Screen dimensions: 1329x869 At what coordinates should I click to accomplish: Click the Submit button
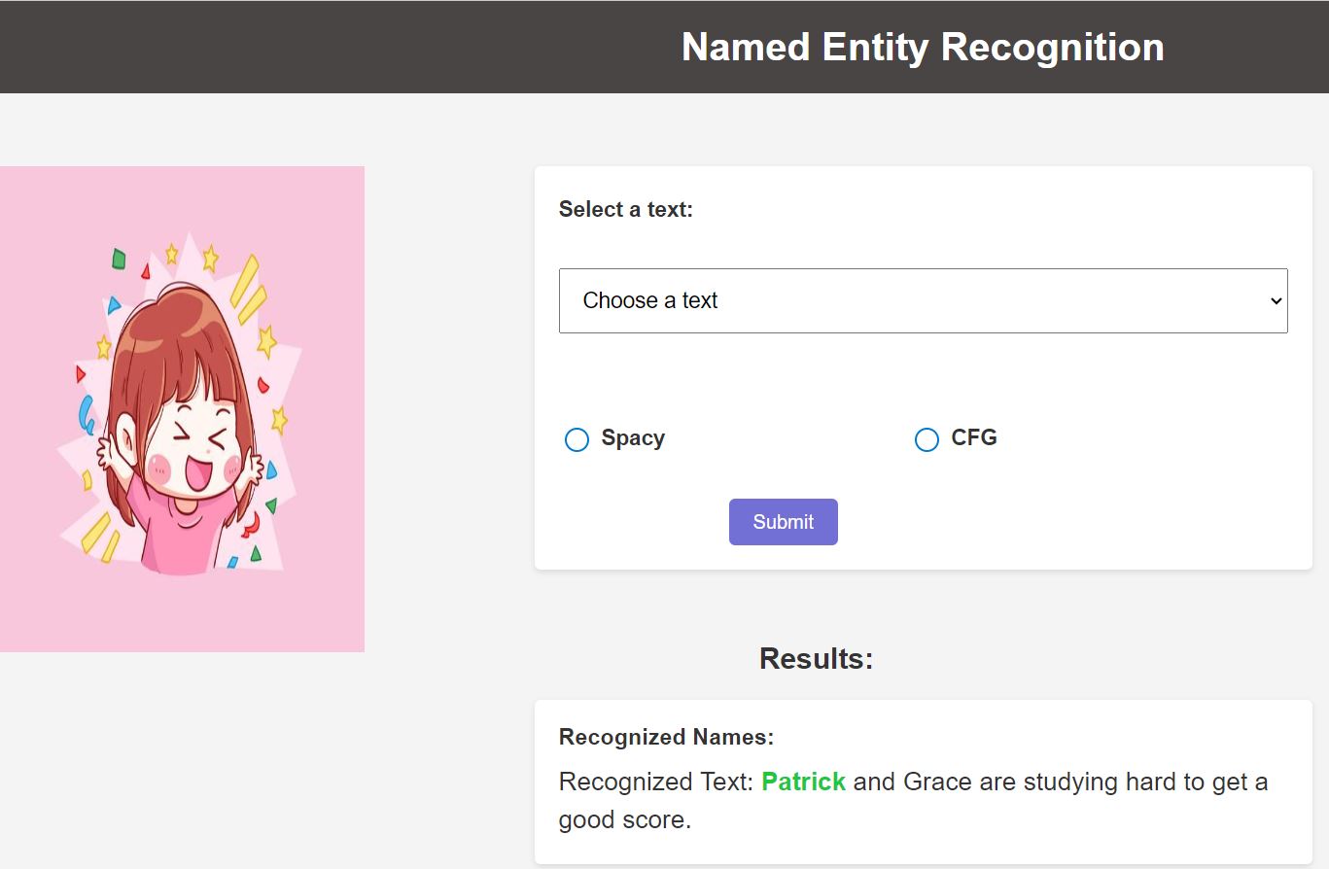[x=783, y=522]
